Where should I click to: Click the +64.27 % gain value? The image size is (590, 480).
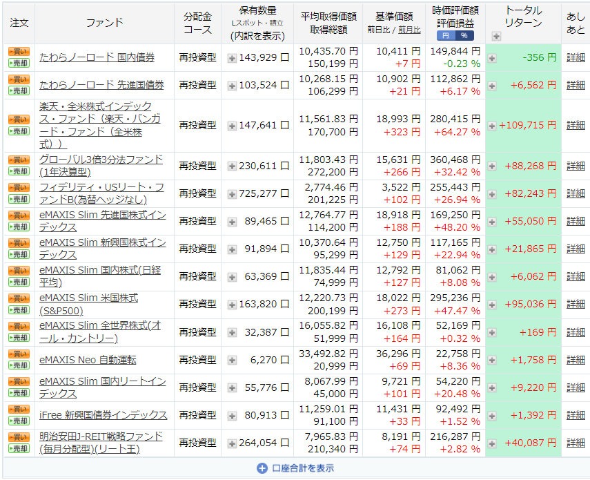tap(458, 132)
